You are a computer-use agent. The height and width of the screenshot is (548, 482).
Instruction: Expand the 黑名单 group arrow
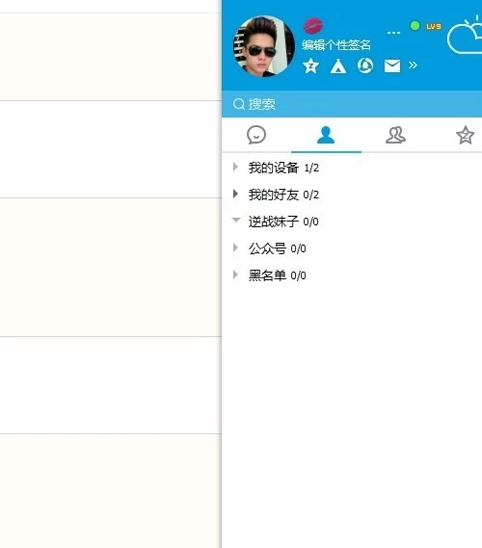click(235, 274)
